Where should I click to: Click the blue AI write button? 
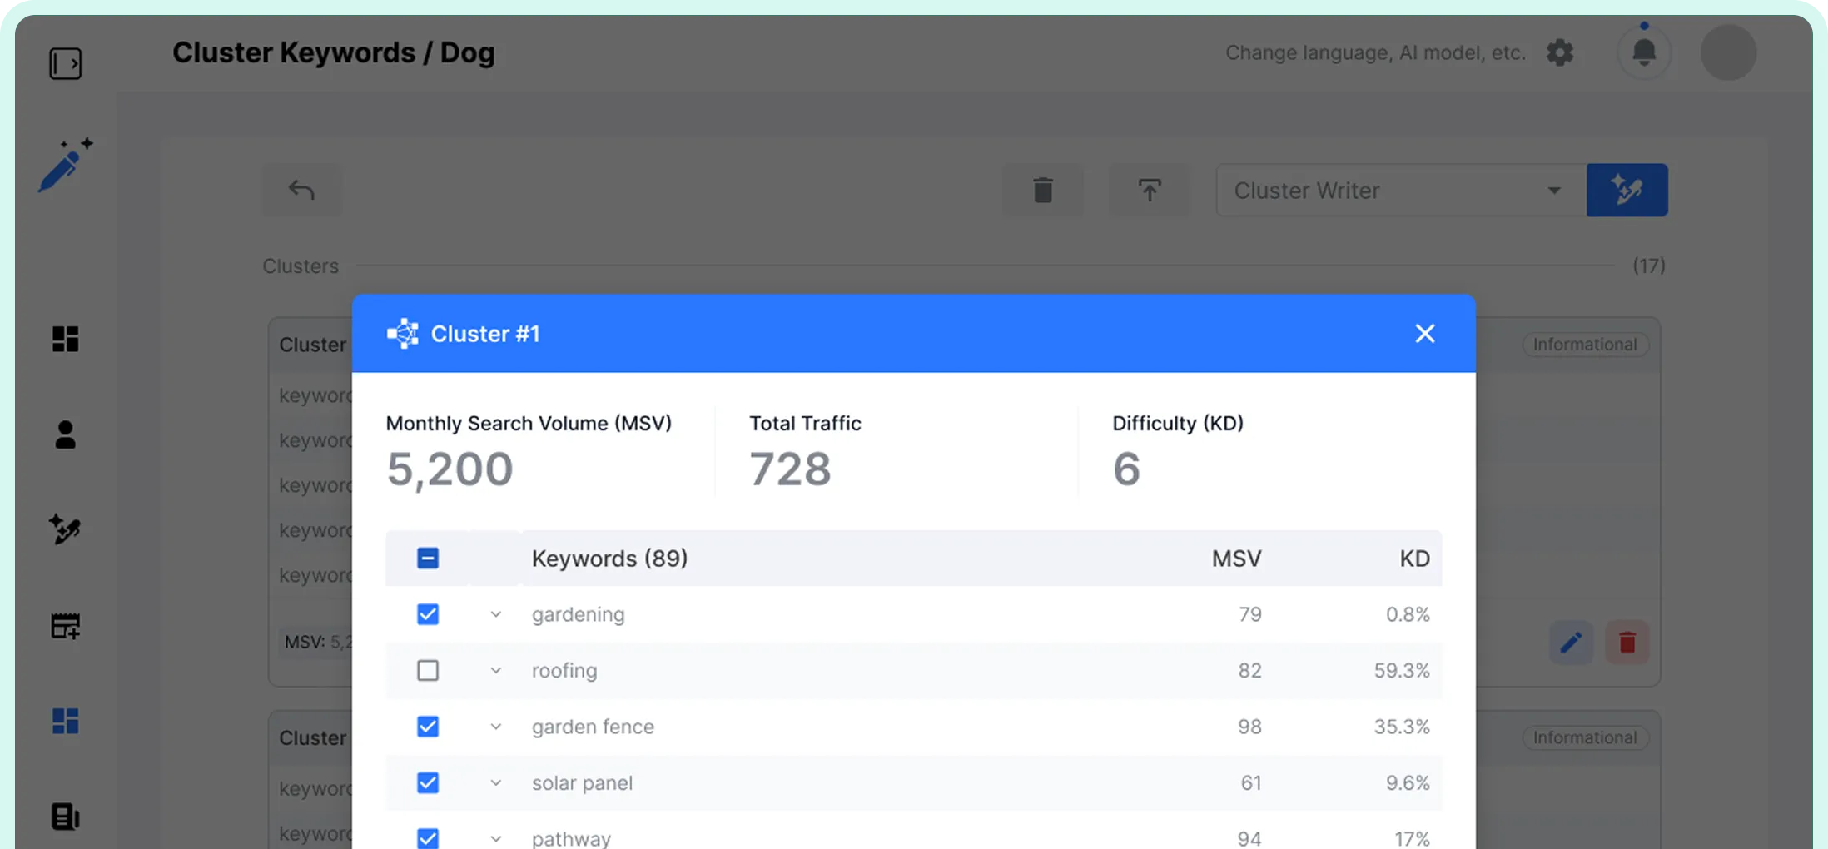[1627, 191]
